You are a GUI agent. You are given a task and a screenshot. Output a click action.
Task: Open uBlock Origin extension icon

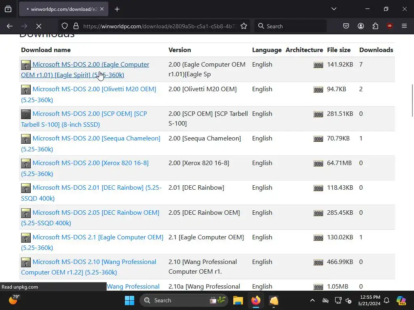point(389,26)
